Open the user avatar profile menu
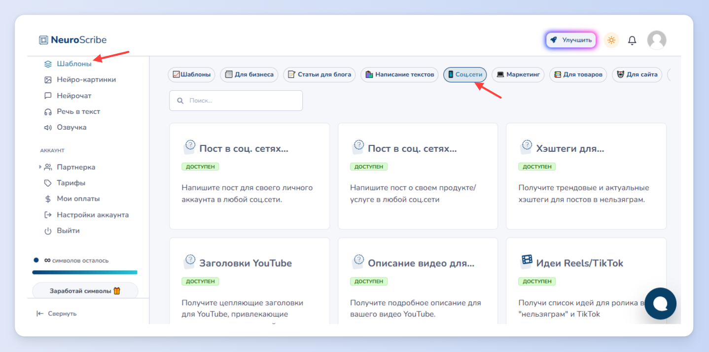This screenshot has width=709, height=352. [x=656, y=40]
